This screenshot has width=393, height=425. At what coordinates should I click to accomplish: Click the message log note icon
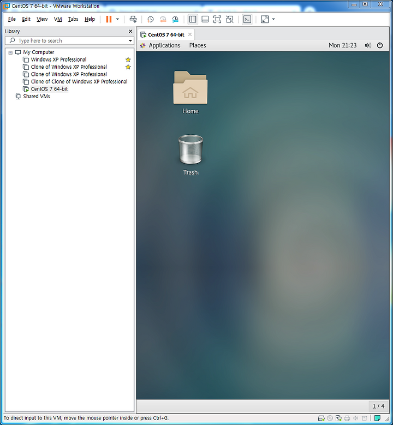377,418
